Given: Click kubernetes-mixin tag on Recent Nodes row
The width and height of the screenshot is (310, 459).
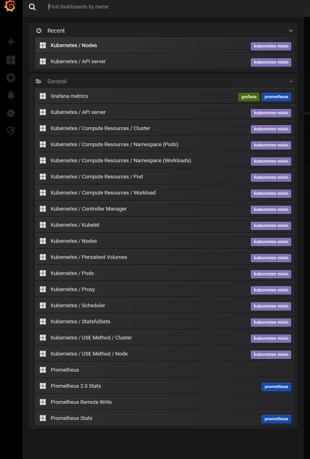Looking at the screenshot, I should pyautogui.click(x=271, y=46).
